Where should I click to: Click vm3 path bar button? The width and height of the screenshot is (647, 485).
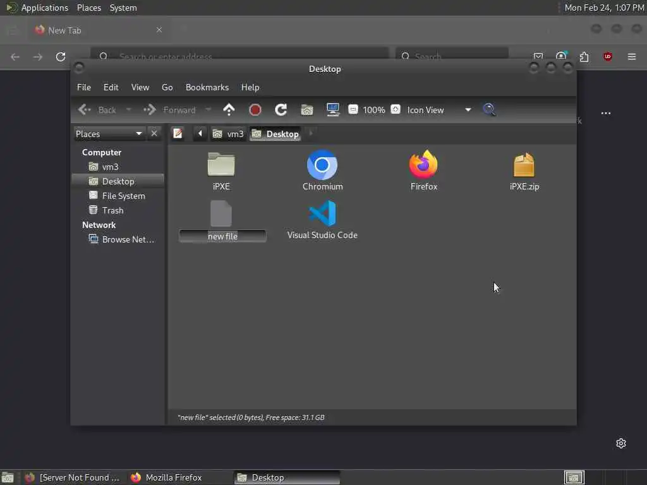(228, 134)
